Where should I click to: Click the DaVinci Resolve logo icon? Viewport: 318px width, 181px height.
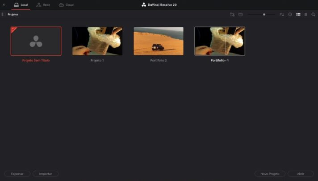tap(144, 4)
